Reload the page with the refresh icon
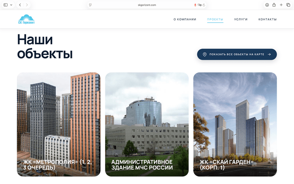Viewport: 294px width, 184px height. (204, 5)
